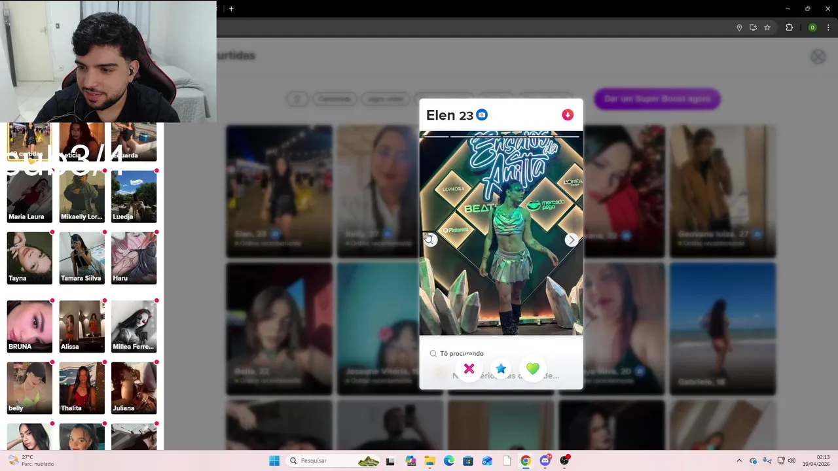Open Thalita's match thumbnail
This screenshot has height=471, width=838.
click(82, 388)
